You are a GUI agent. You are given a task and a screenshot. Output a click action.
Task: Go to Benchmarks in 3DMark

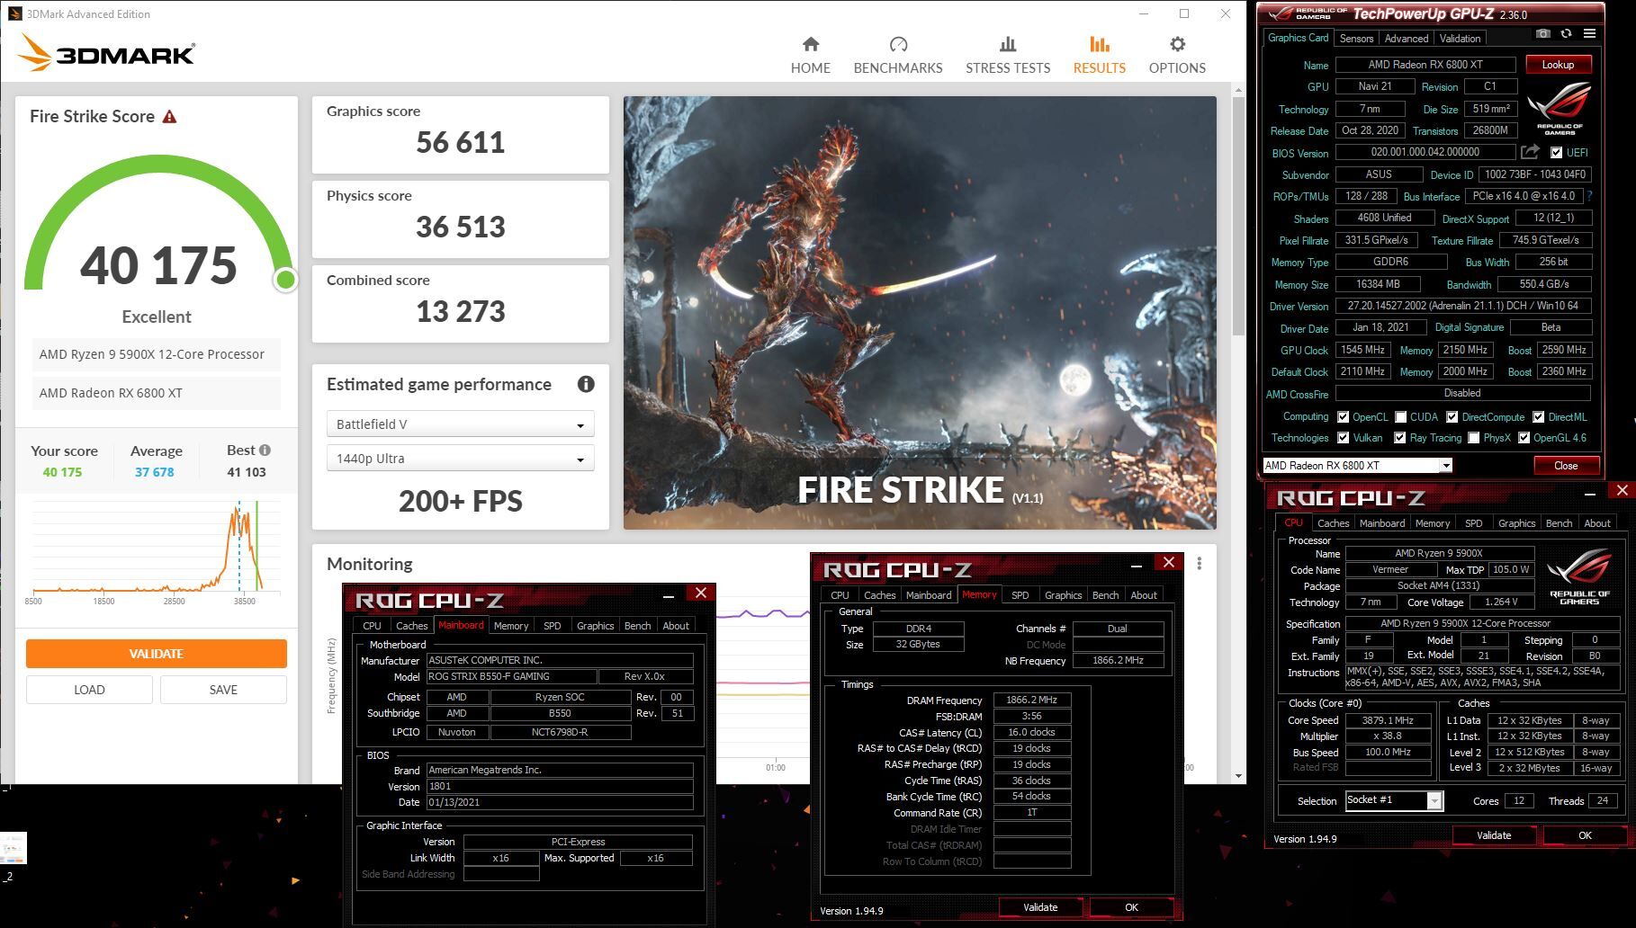[897, 55]
